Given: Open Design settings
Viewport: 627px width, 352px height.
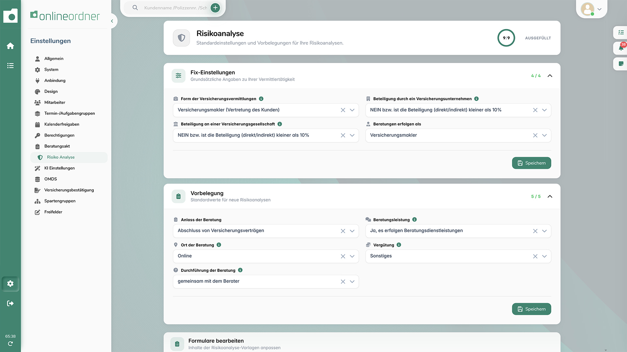Looking at the screenshot, I should (69, 92).
